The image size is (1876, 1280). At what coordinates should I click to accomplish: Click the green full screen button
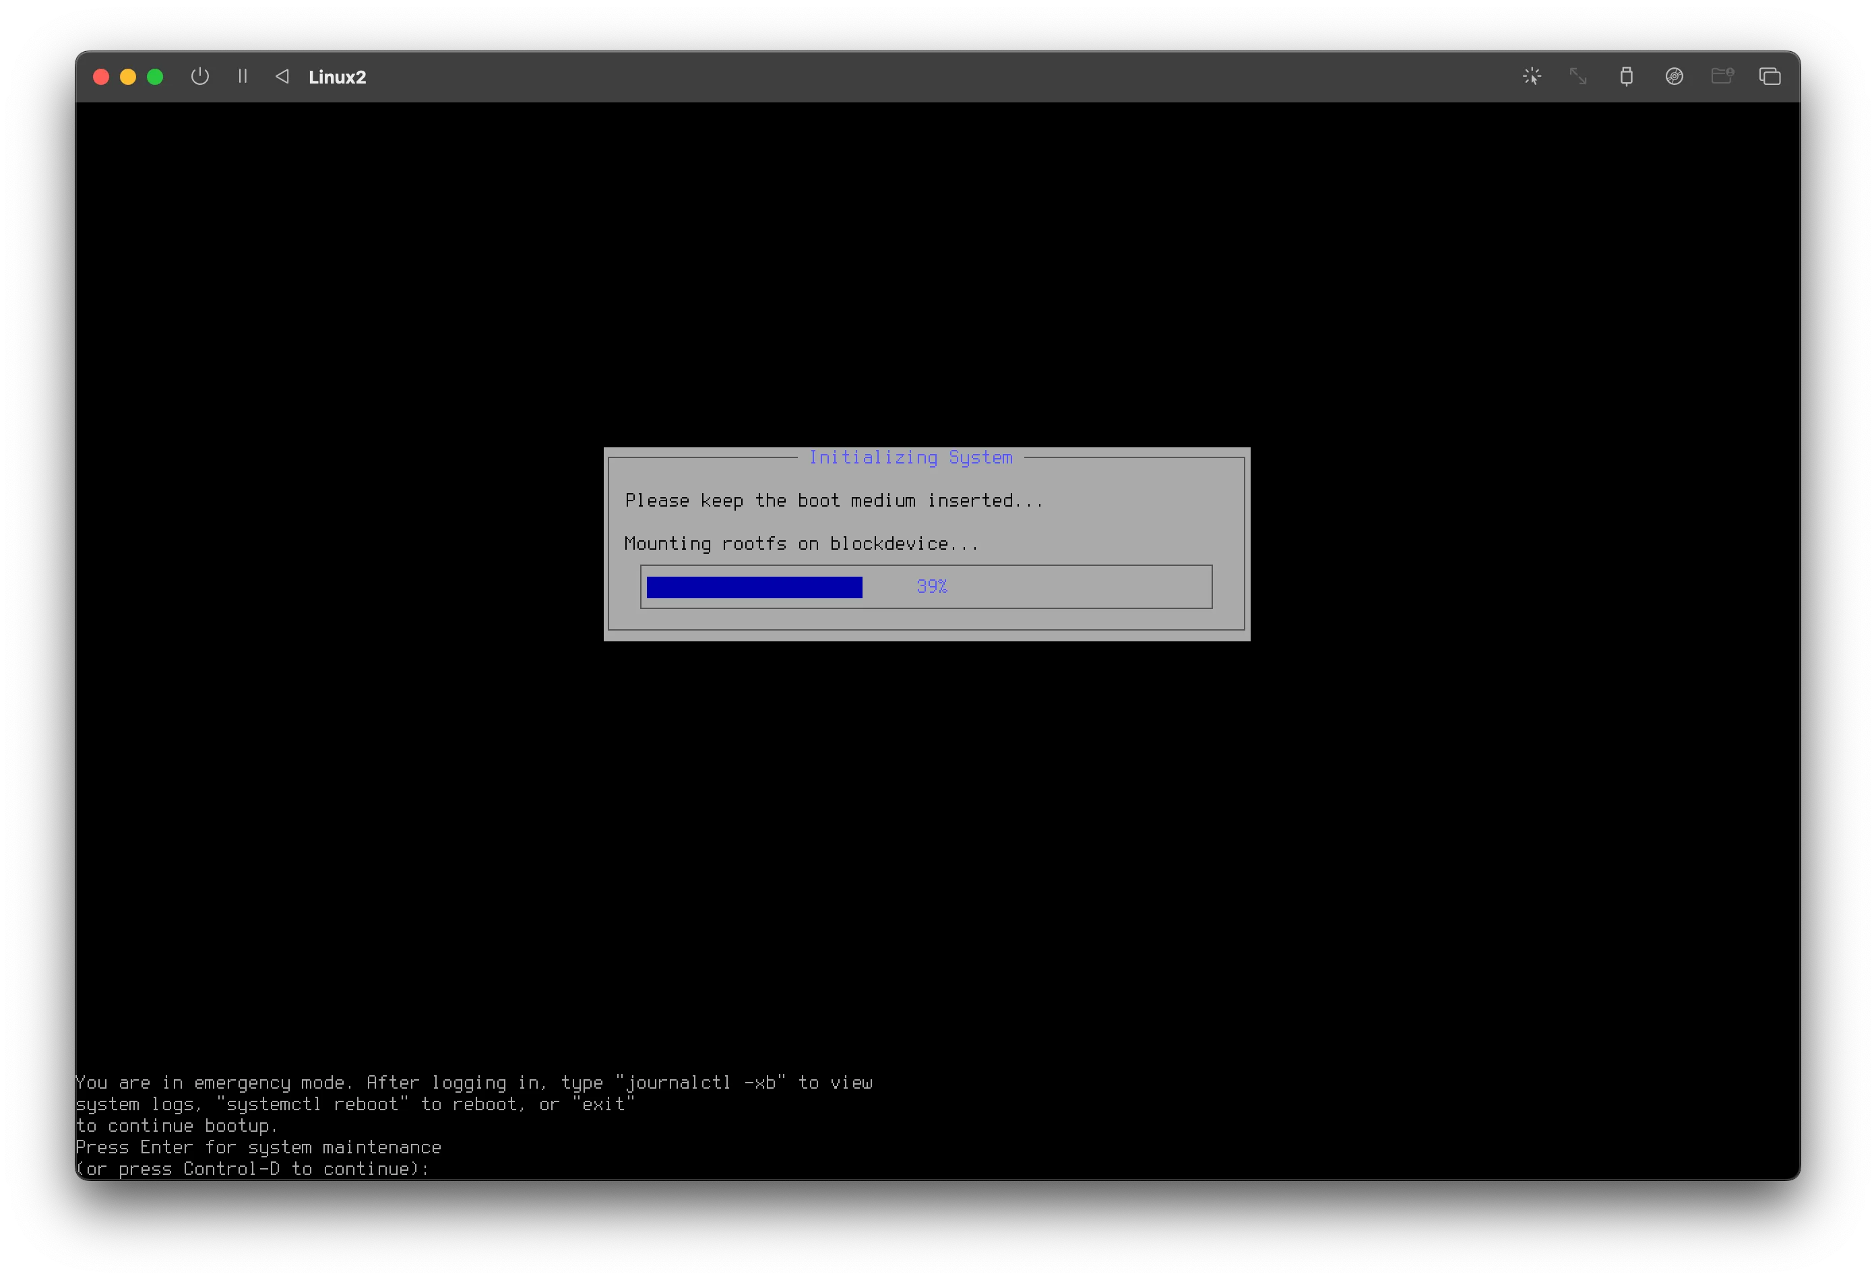pos(155,77)
